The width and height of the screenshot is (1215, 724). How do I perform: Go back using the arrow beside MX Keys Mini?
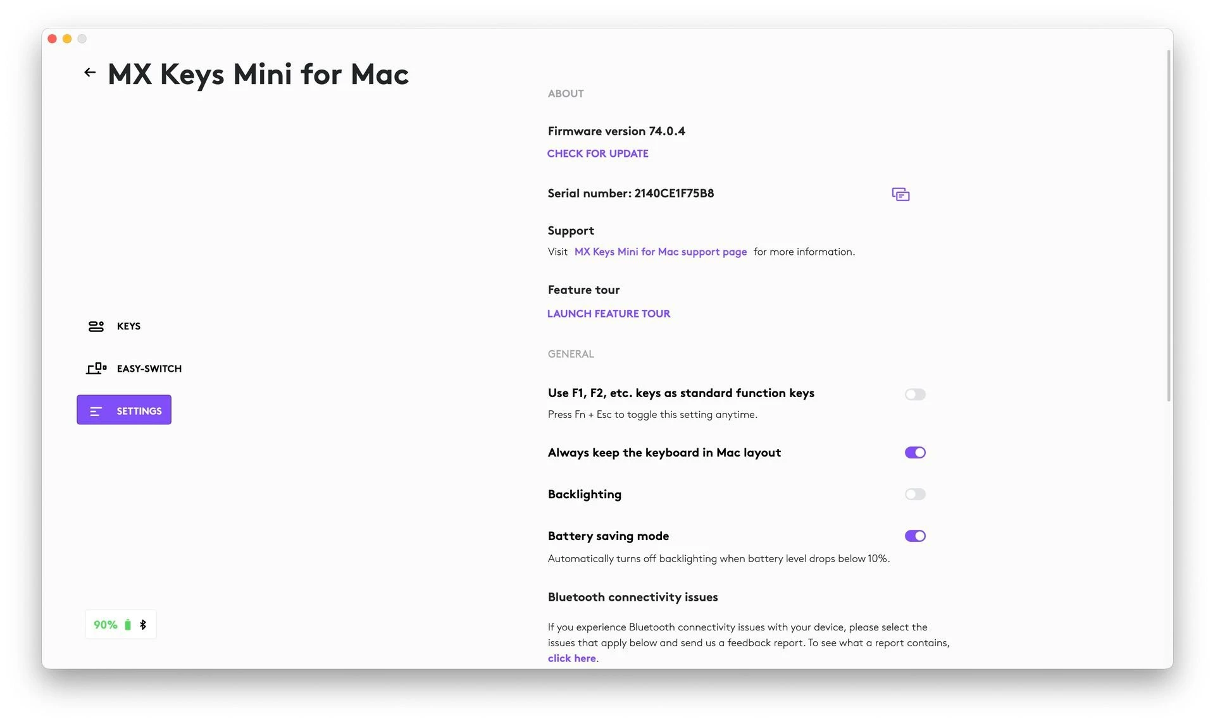pyautogui.click(x=90, y=73)
